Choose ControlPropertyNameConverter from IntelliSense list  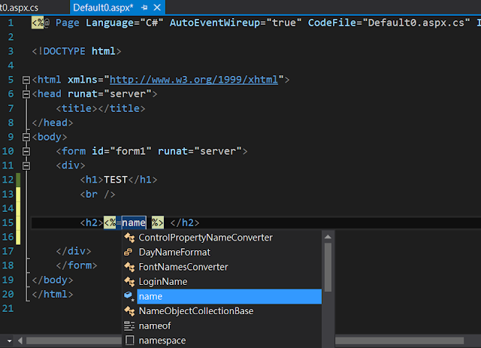pyautogui.click(x=222, y=238)
